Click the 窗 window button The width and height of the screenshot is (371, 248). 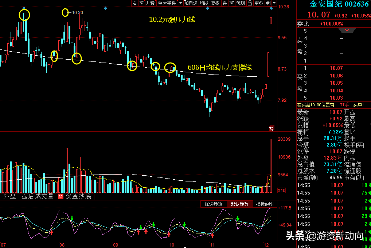(232, 3)
